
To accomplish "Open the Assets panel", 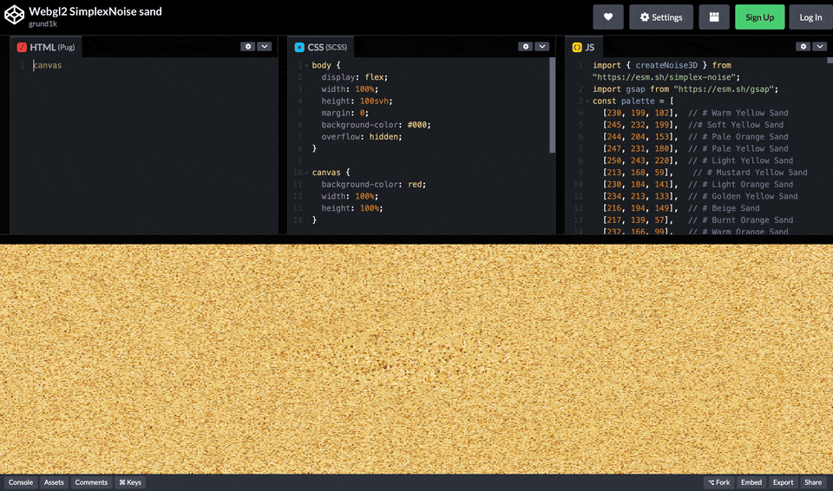I will tap(54, 482).
